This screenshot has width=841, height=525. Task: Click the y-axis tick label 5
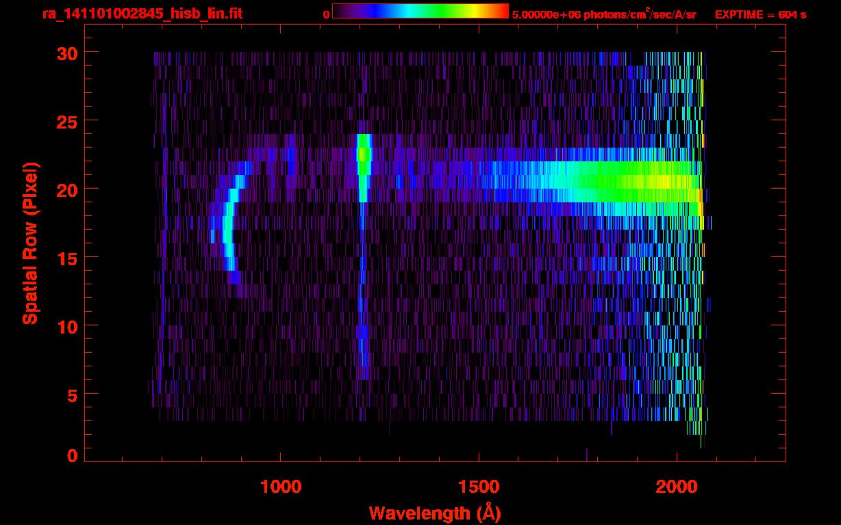pyautogui.click(x=72, y=394)
